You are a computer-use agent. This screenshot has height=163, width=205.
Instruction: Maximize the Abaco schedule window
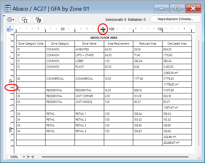[x=178, y=8]
